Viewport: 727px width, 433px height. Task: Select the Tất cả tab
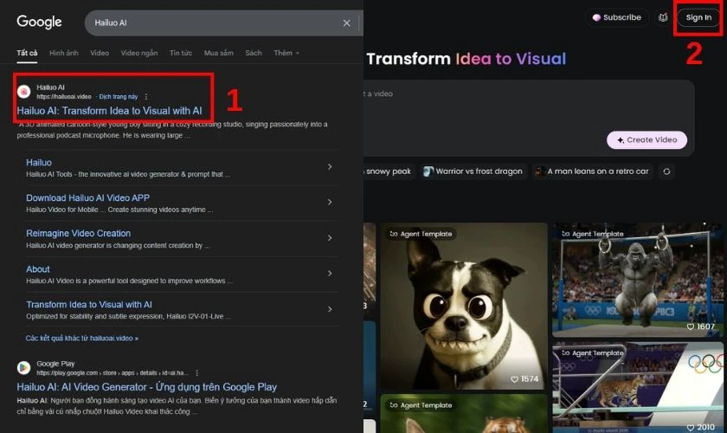[27, 53]
